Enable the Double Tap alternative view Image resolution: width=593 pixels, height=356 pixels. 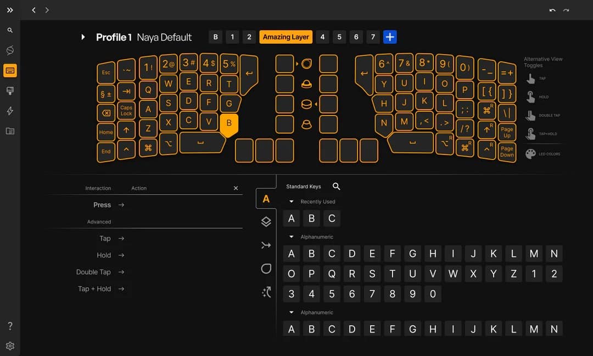[x=530, y=115]
